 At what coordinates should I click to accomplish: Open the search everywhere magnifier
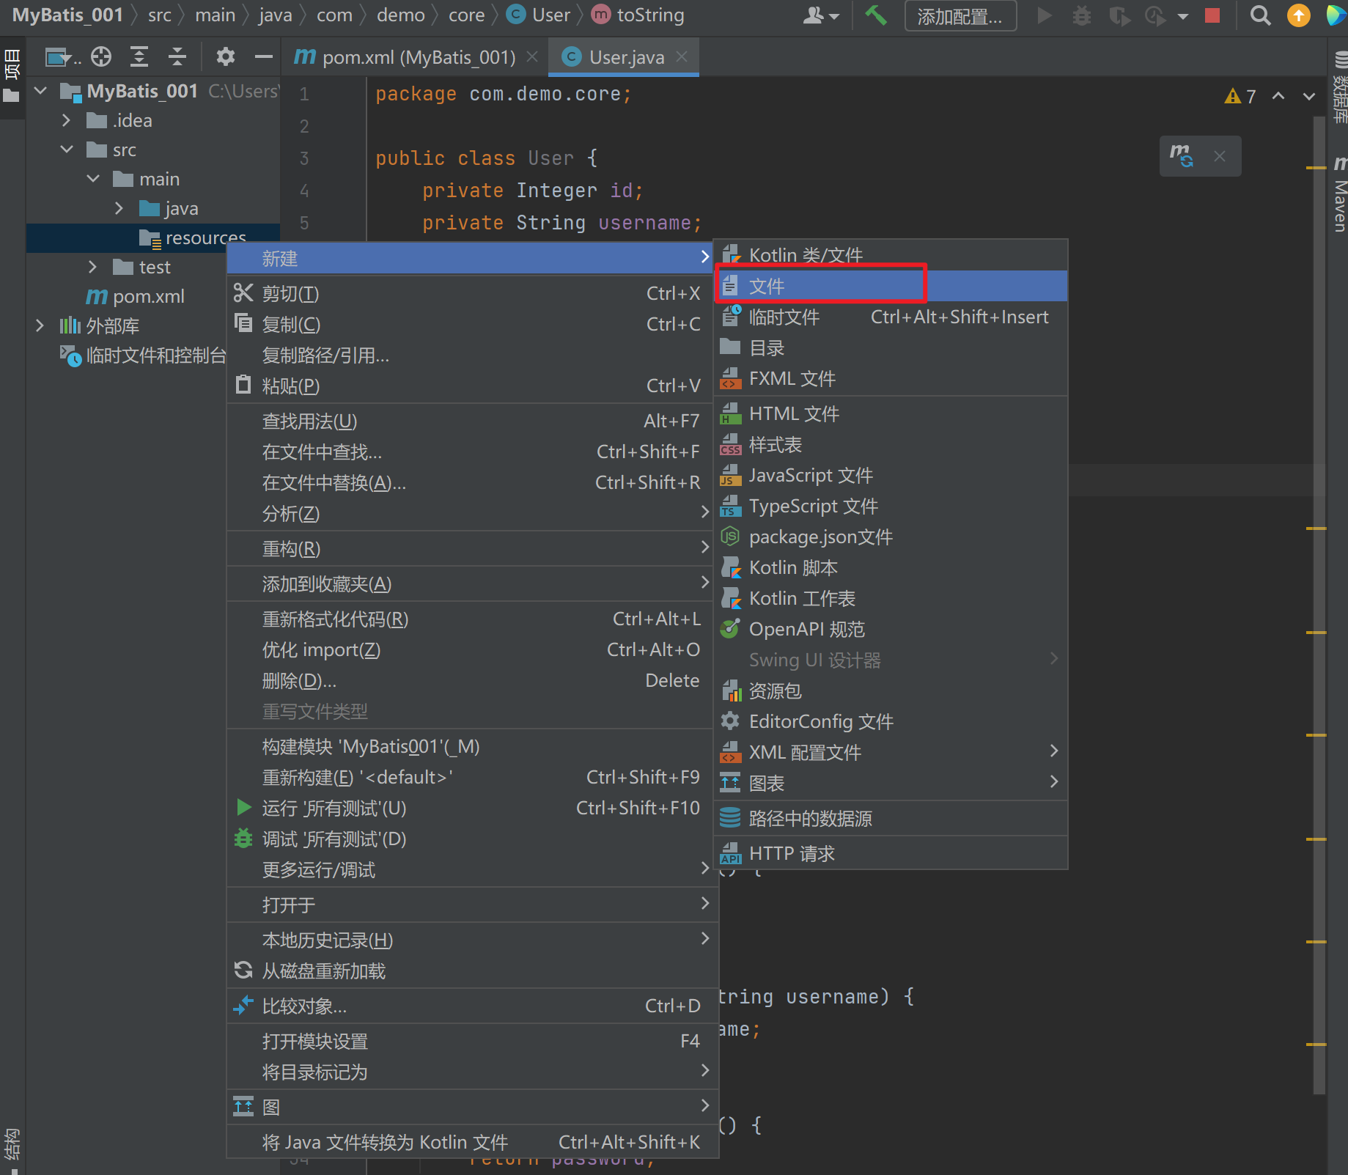pyautogui.click(x=1260, y=15)
